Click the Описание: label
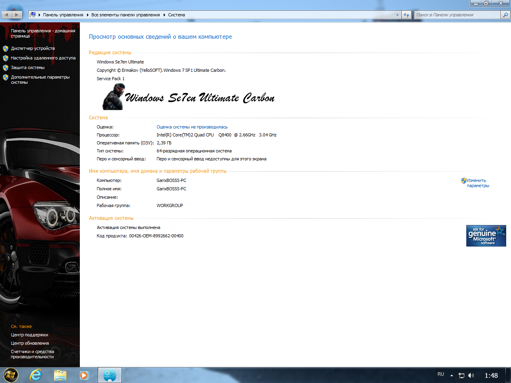 pyautogui.click(x=107, y=197)
